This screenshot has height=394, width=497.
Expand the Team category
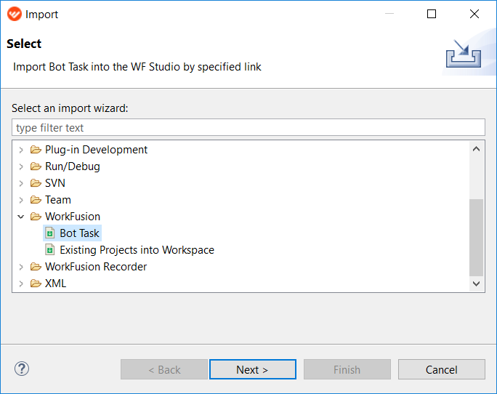tap(21, 200)
